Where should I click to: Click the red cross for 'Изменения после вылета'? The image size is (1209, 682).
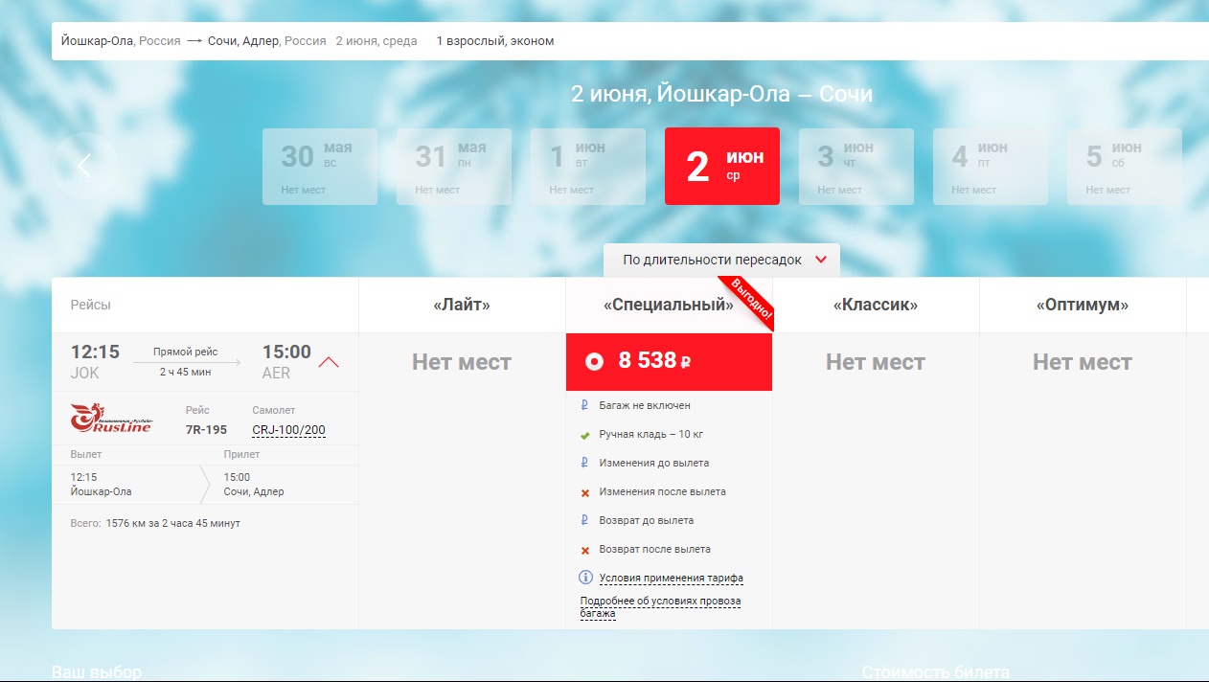click(585, 492)
